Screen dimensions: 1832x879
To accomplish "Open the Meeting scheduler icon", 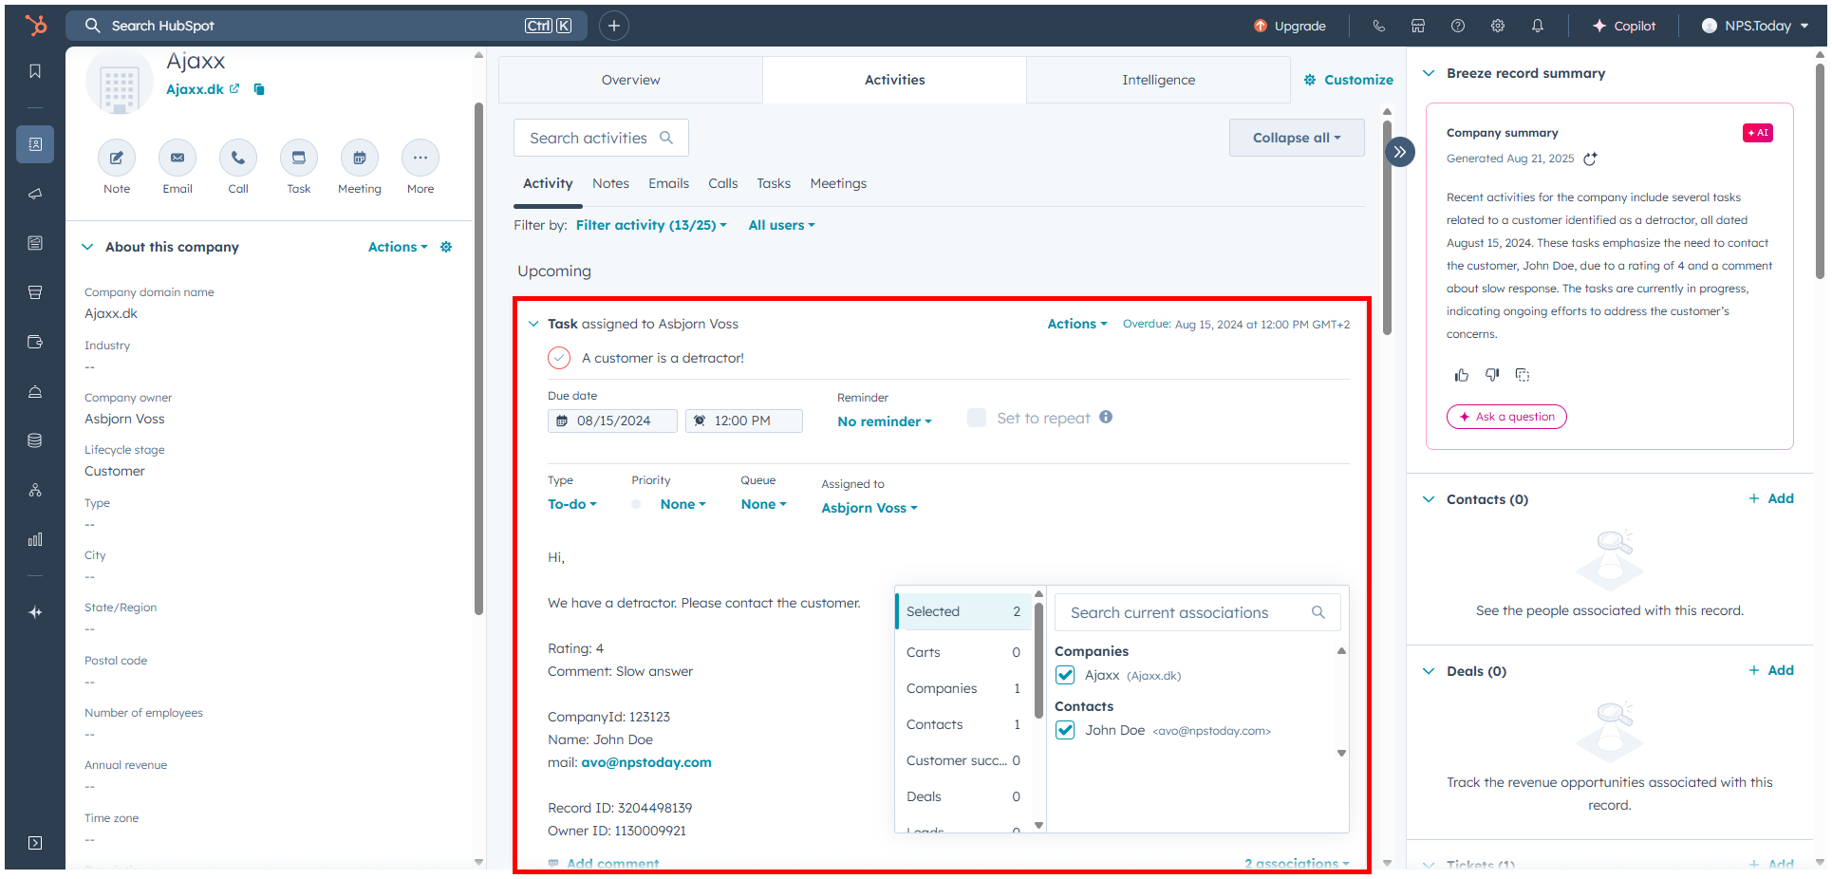I will click(359, 158).
